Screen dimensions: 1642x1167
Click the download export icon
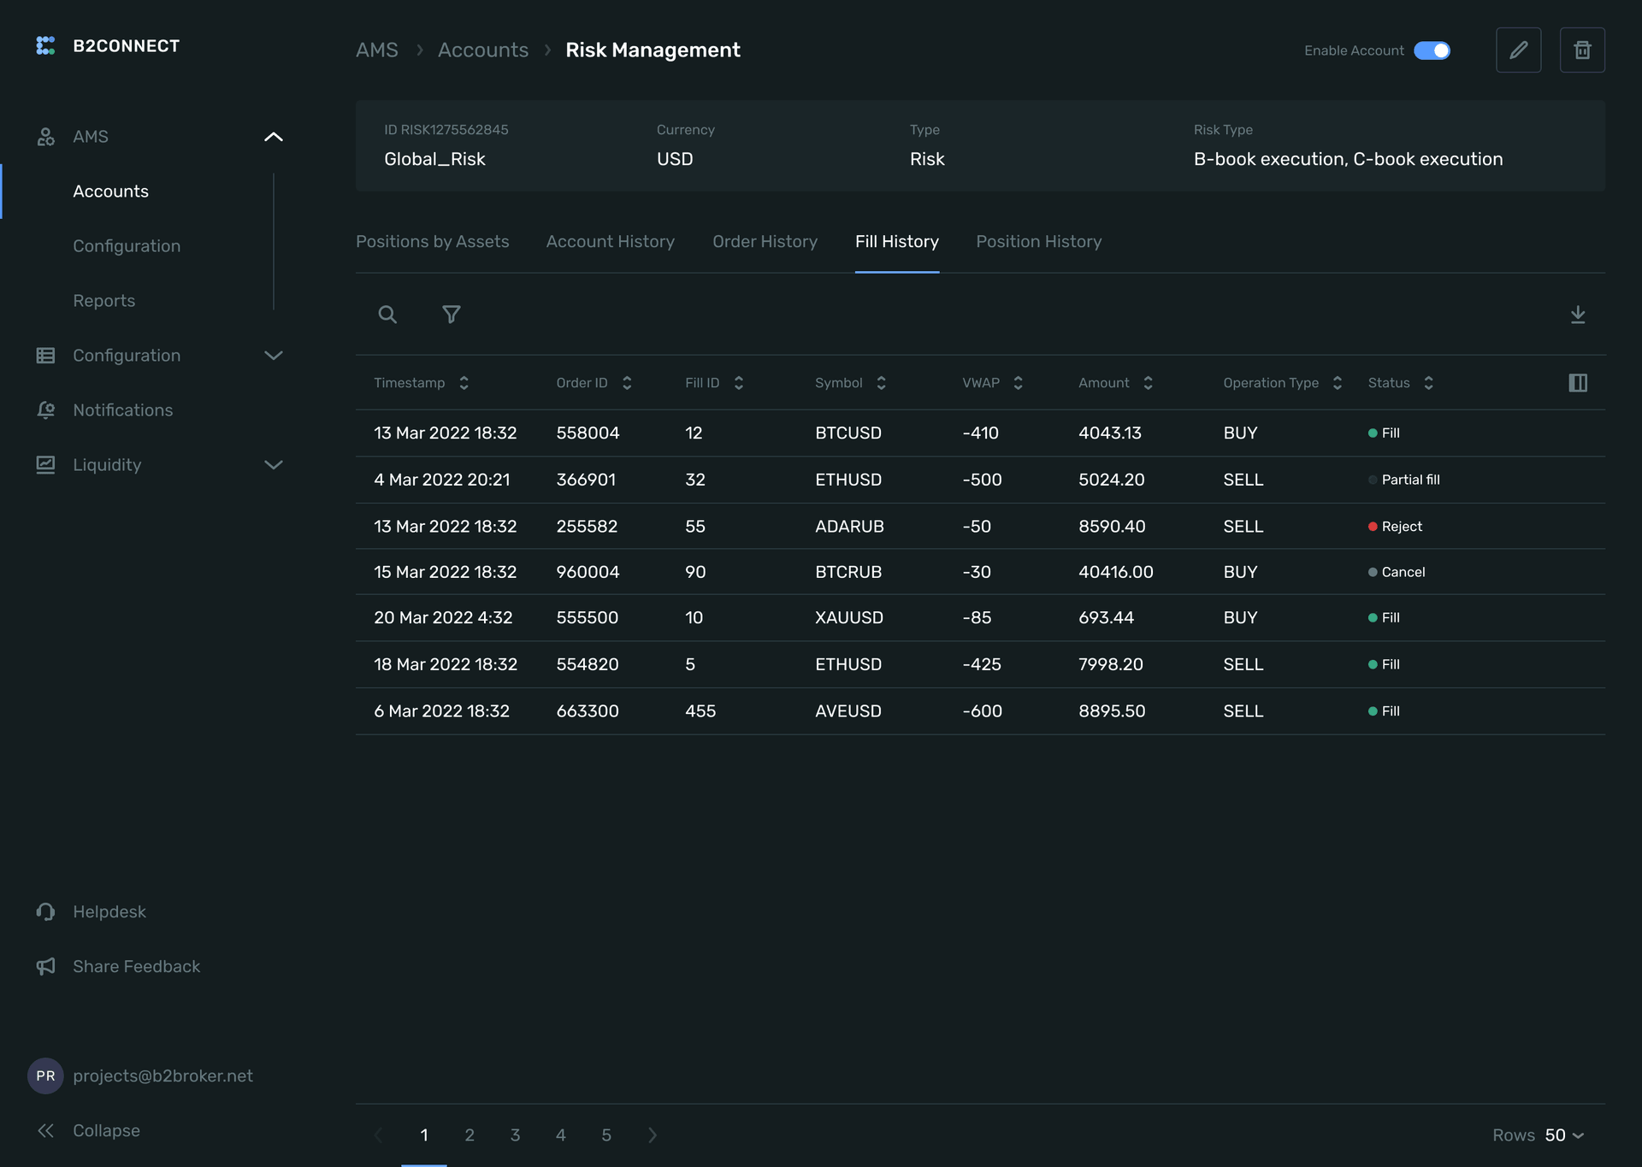point(1578,315)
